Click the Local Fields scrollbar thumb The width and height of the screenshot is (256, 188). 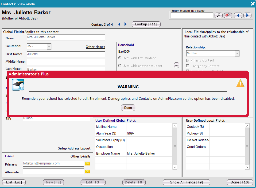click(247, 146)
